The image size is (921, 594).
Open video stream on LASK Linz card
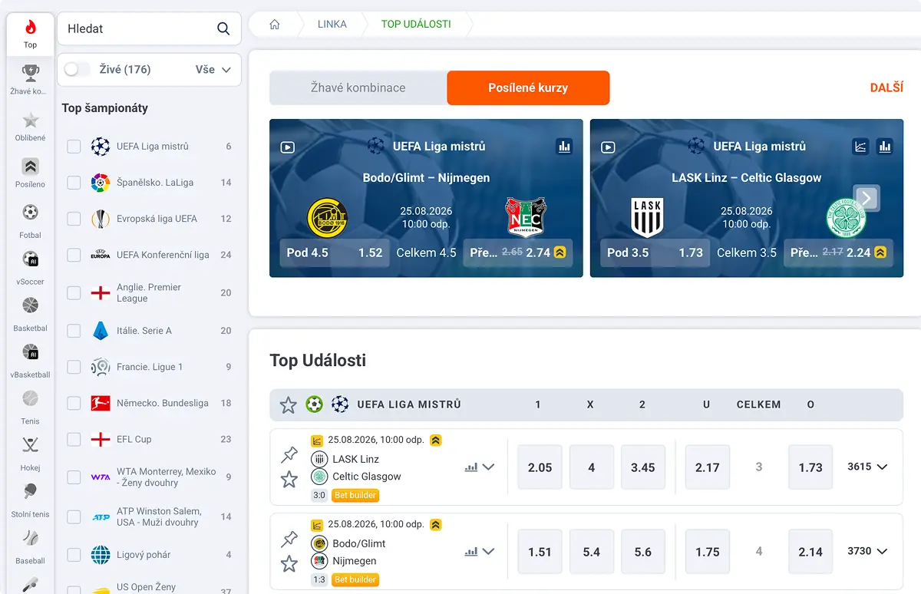click(x=609, y=147)
